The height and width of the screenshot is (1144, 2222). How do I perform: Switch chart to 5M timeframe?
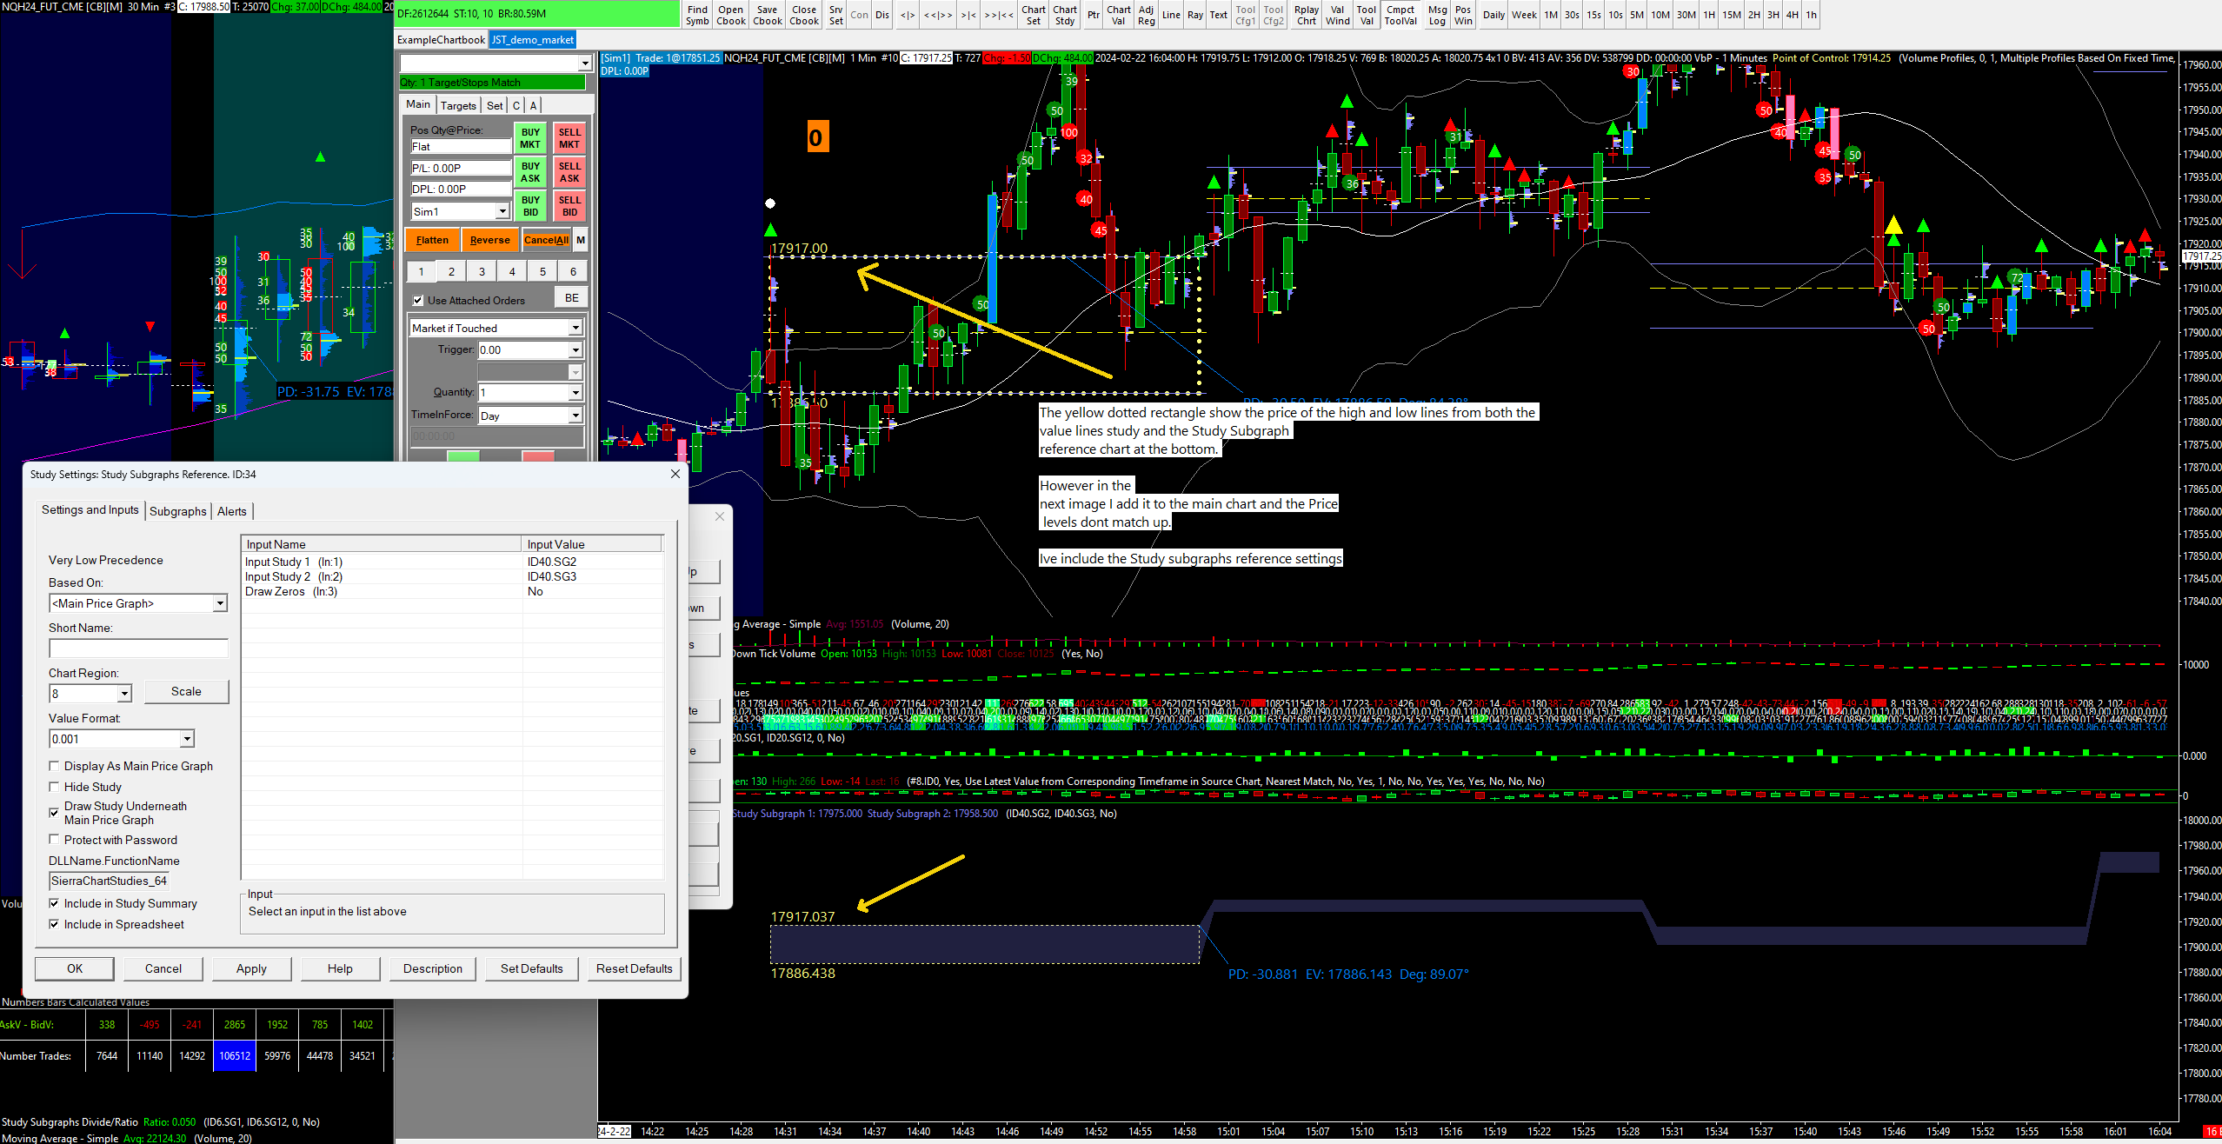tap(1636, 15)
